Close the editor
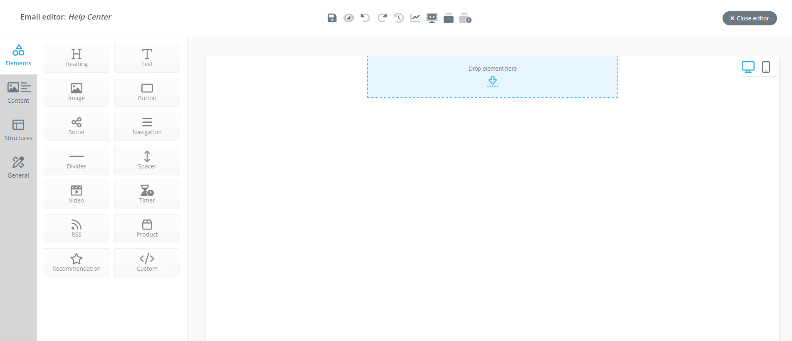The width and height of the screenshot is (792, 341). click(750, 18)
